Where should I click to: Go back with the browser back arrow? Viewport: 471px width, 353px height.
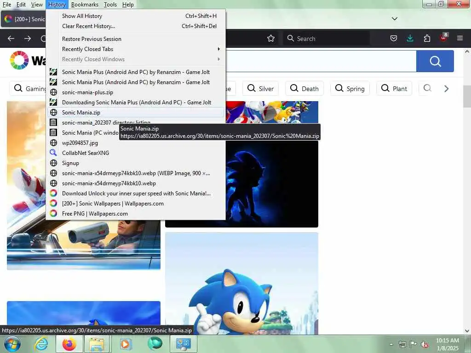point(11,39)
